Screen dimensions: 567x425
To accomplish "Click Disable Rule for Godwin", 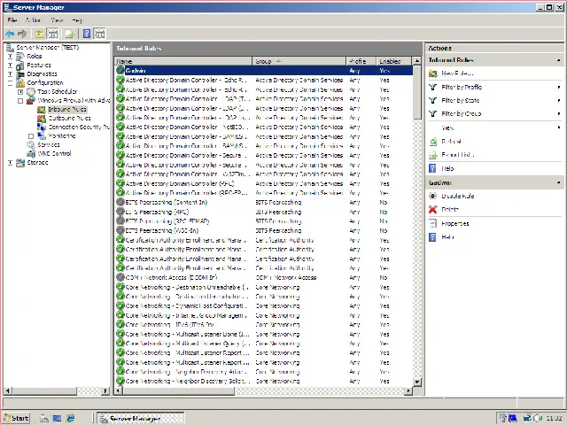I will pos(457,196).
